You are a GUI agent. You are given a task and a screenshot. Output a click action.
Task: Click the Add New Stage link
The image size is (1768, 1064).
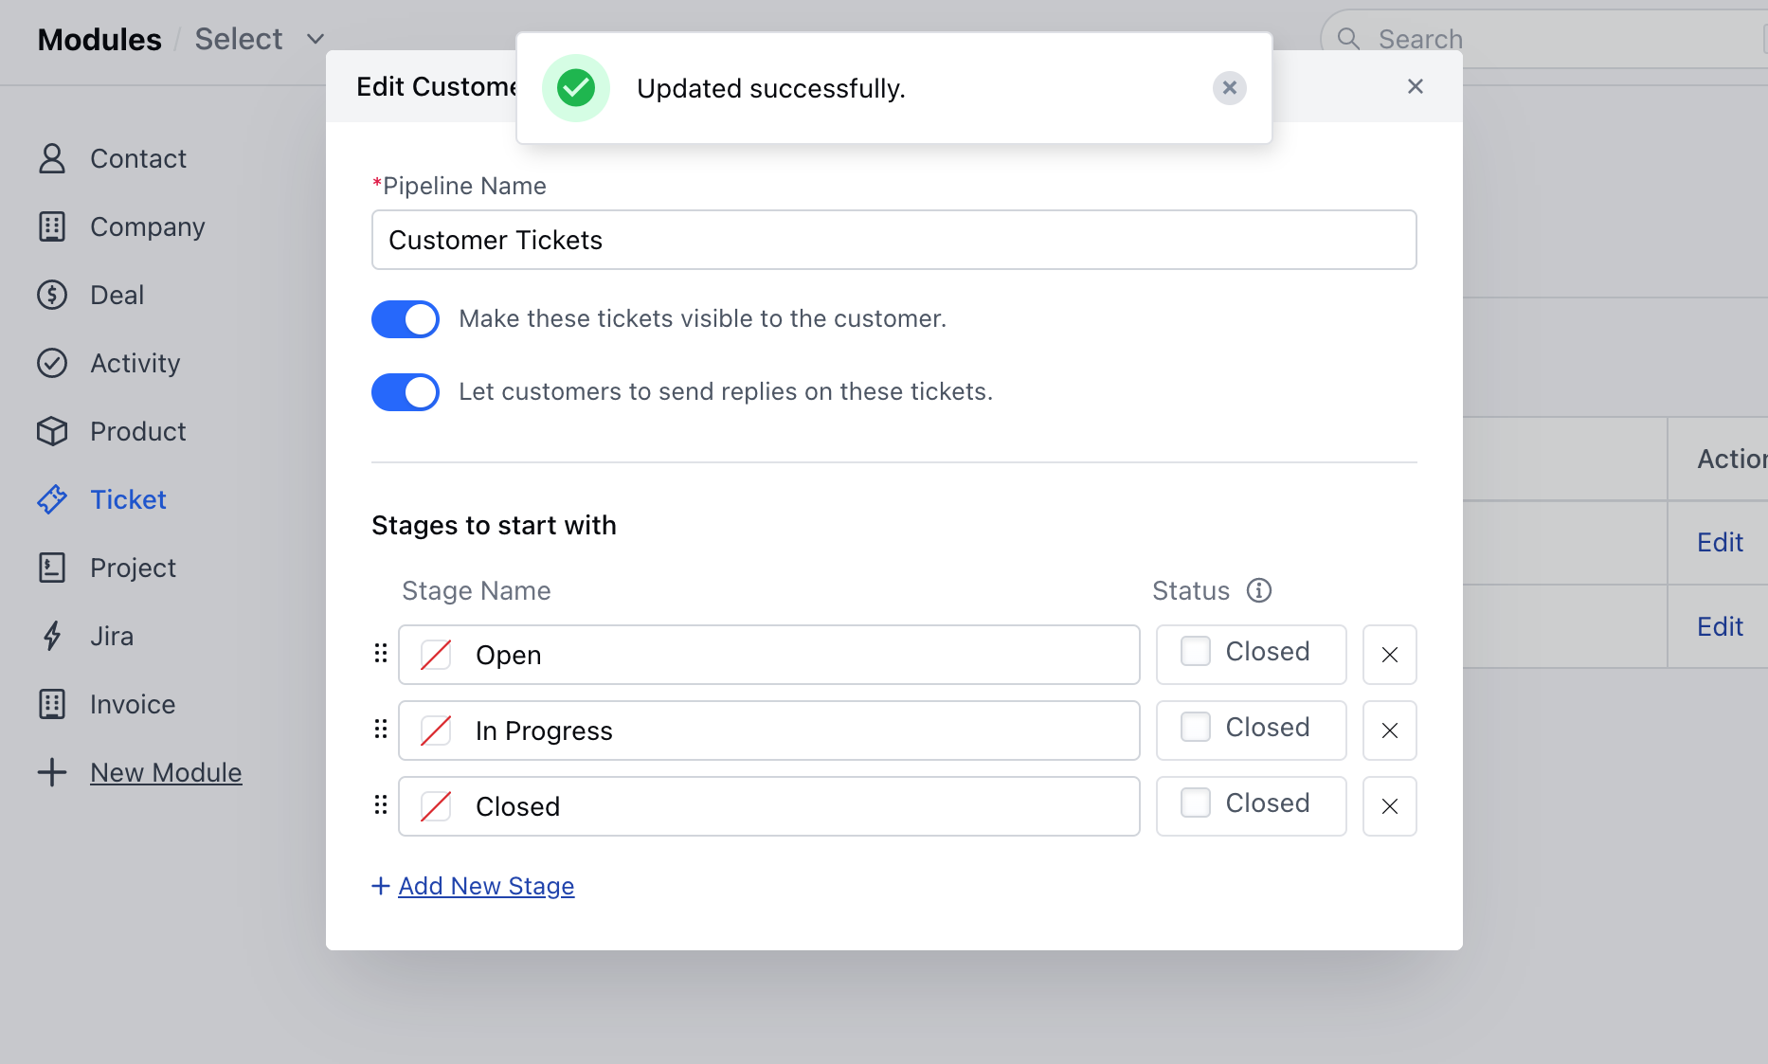[485, 885]
